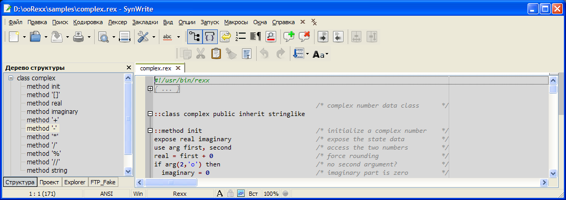Toggle word wrap arrow icon
Image resolution: width=566 pixels, height=200 pixels.
click(226, 37)
